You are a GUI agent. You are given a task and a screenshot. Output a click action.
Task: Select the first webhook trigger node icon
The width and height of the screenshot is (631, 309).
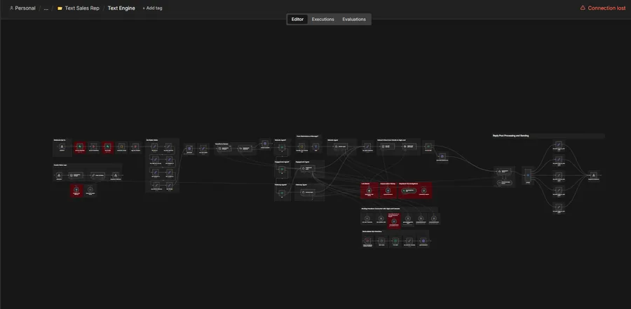(x=62, y=147)
